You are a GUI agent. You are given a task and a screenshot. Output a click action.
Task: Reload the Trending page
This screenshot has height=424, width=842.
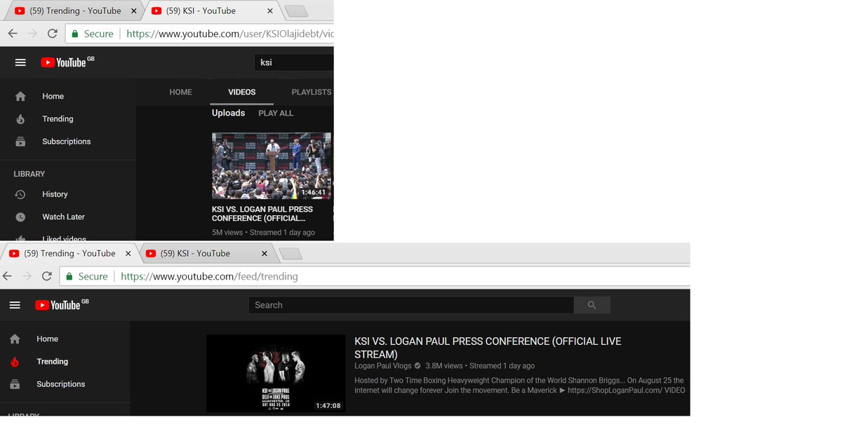tap(47, 276)
